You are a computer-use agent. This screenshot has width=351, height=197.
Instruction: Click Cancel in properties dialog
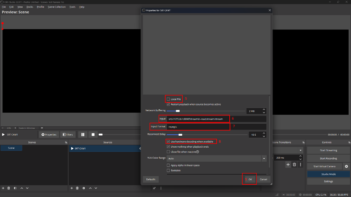click(264, 179)
